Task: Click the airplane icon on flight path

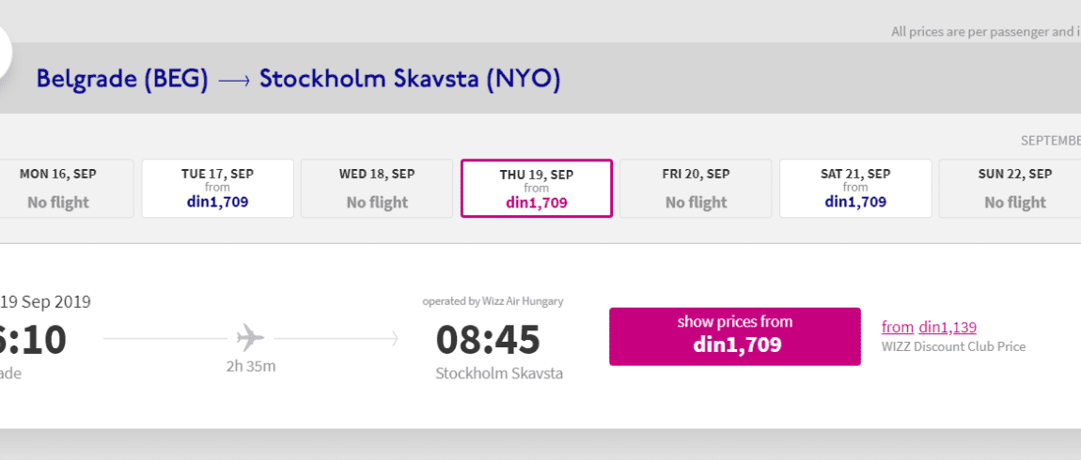Action: (250, 338)
